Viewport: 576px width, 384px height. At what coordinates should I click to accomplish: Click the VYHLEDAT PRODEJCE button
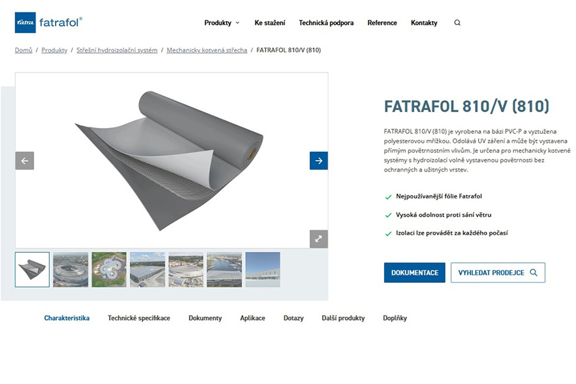coord(498,273)
